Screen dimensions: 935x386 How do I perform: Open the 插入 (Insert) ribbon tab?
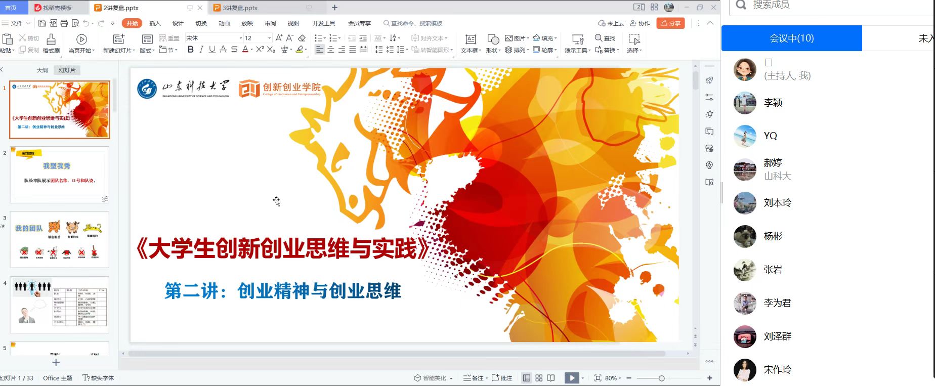point(155,23)
